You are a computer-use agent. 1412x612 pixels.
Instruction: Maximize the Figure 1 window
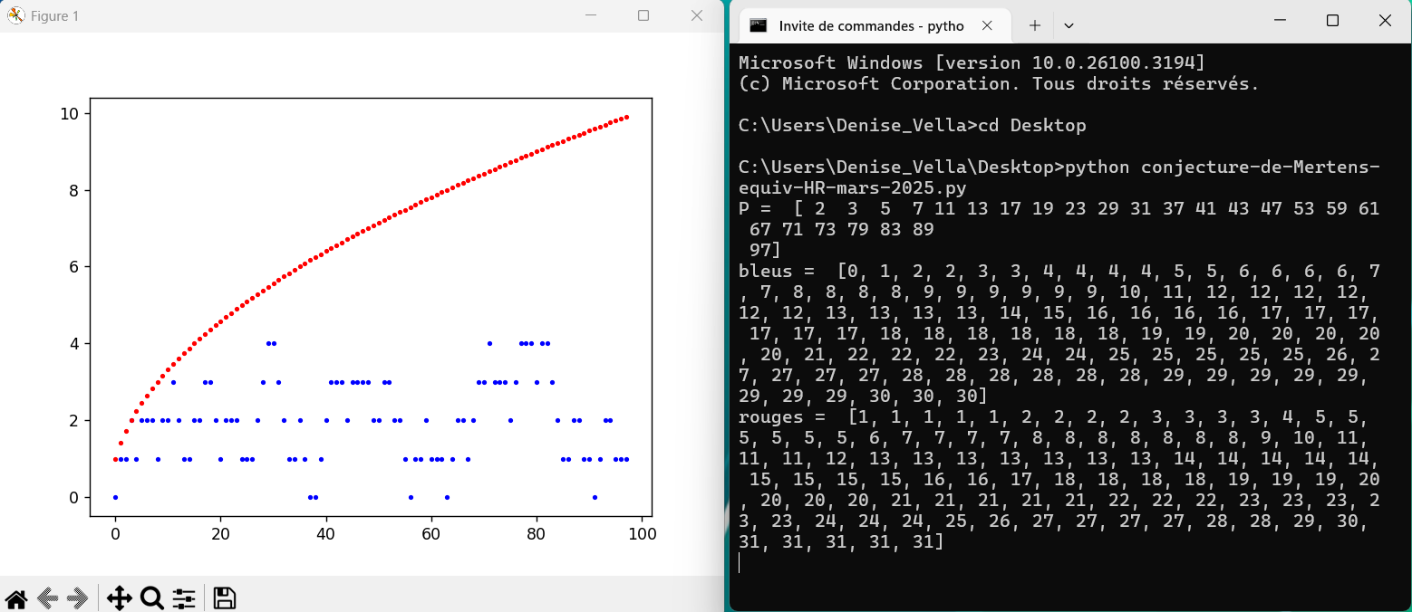[643, 15]
